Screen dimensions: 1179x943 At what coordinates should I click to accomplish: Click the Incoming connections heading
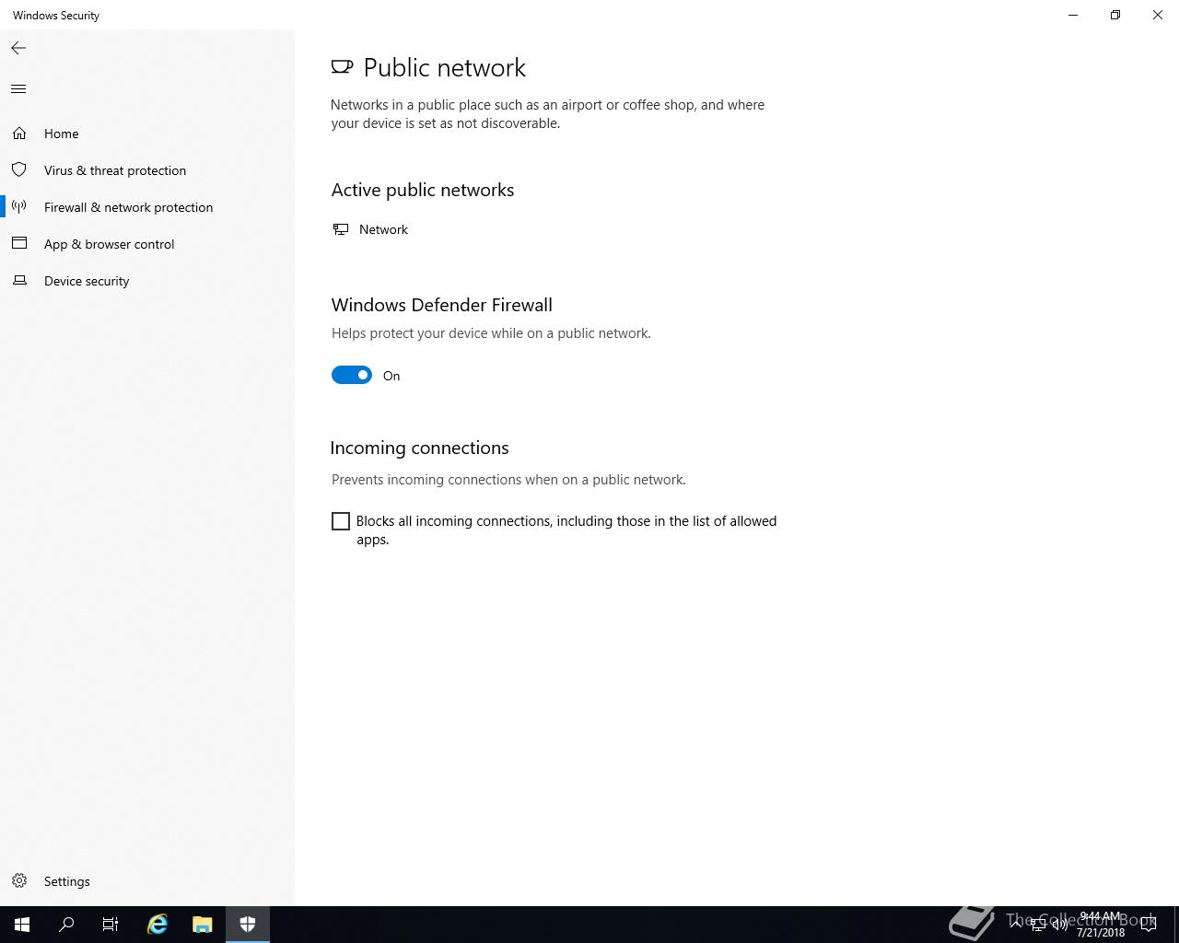[x=419, y=448]
